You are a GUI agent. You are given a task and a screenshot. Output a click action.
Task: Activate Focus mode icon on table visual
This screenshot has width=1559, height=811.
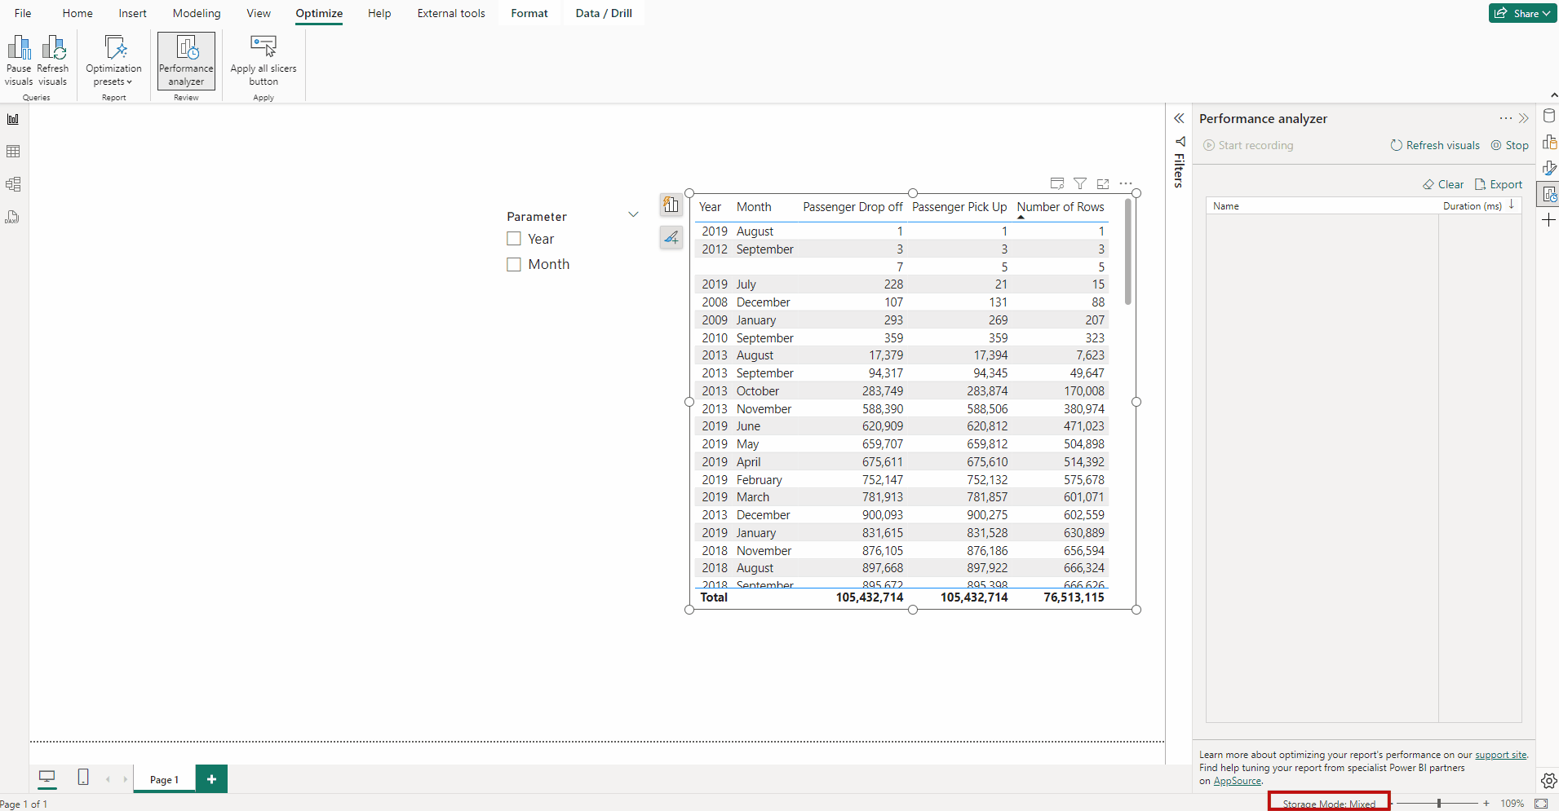pos(1103,183)
